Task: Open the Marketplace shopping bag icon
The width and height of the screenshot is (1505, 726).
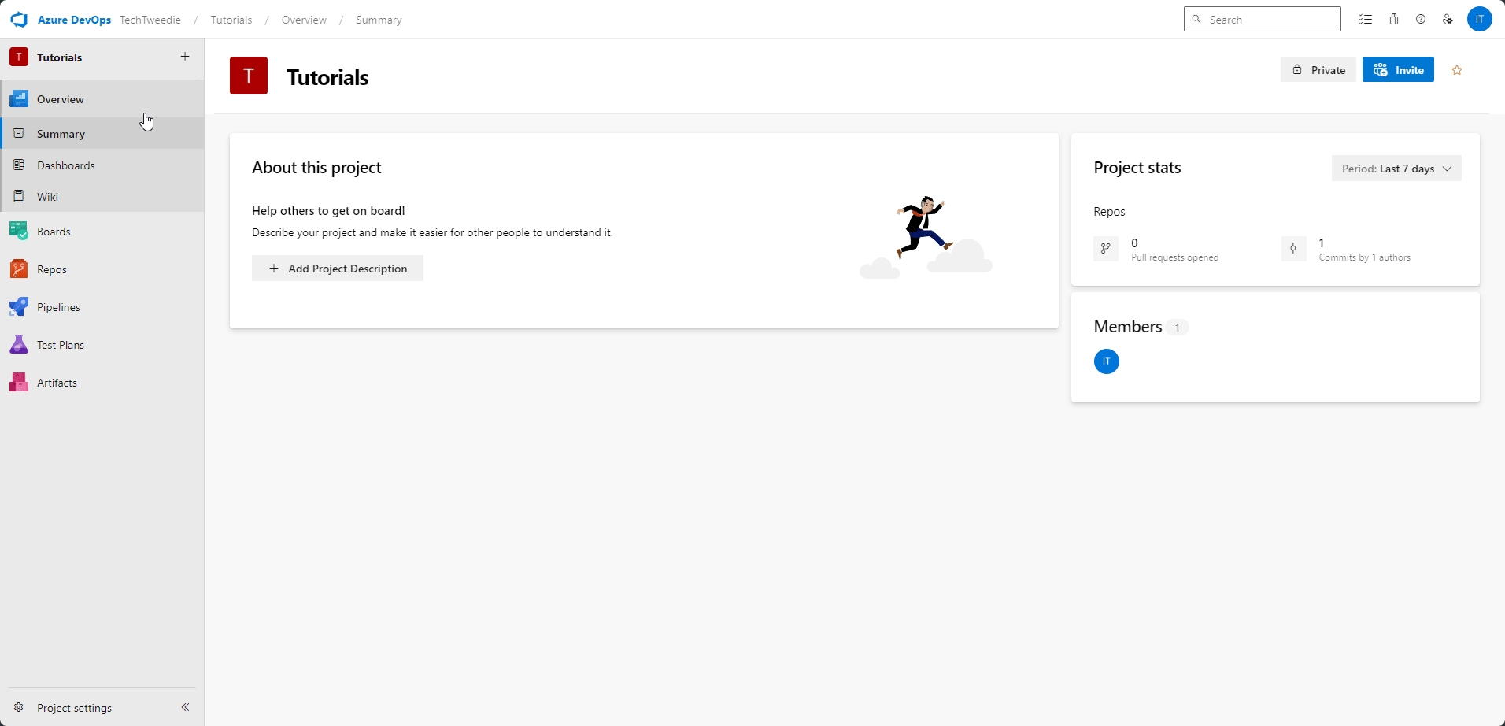Action: 1394,19
